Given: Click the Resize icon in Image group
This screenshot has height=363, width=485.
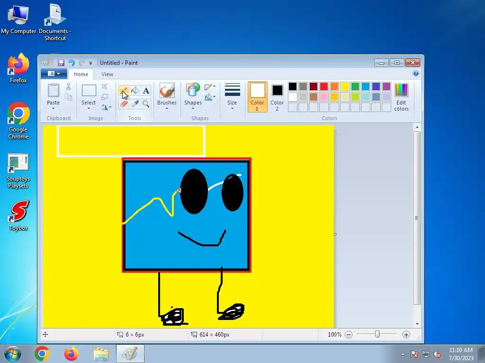Looking at the screenshot, I should pyautogui.click(x=105, y=97).
